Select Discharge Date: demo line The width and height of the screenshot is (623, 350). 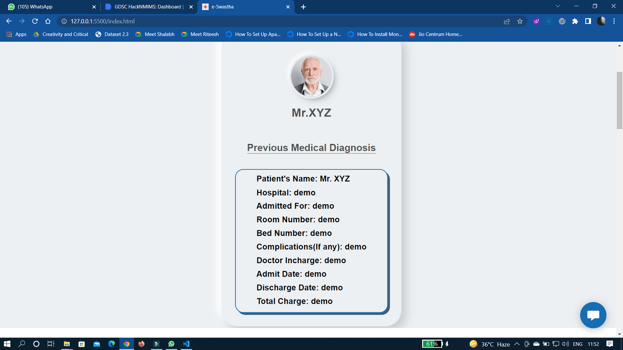point(300,288)
